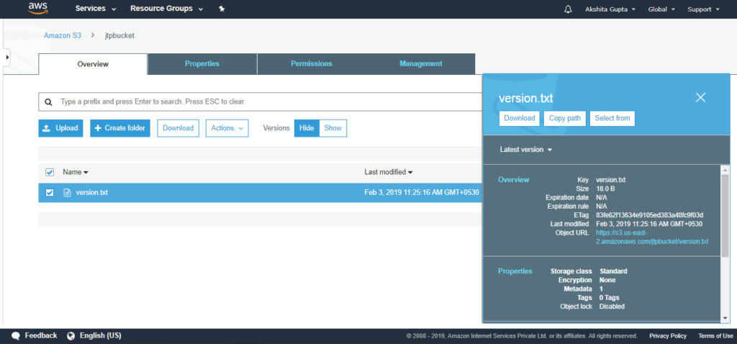Click the English (US) language selector

[x=100, y=335]
